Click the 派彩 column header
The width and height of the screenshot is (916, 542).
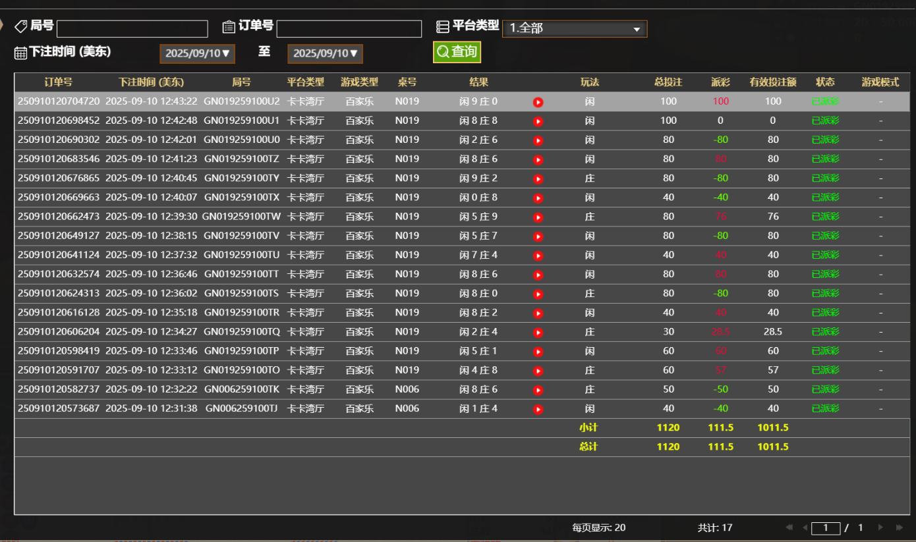point(720,82)
